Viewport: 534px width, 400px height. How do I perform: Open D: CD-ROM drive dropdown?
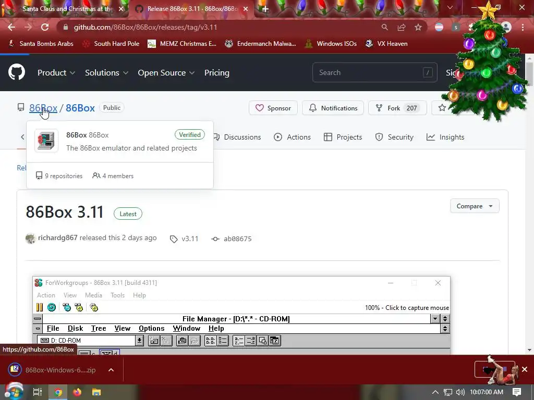tap(139, 341)
